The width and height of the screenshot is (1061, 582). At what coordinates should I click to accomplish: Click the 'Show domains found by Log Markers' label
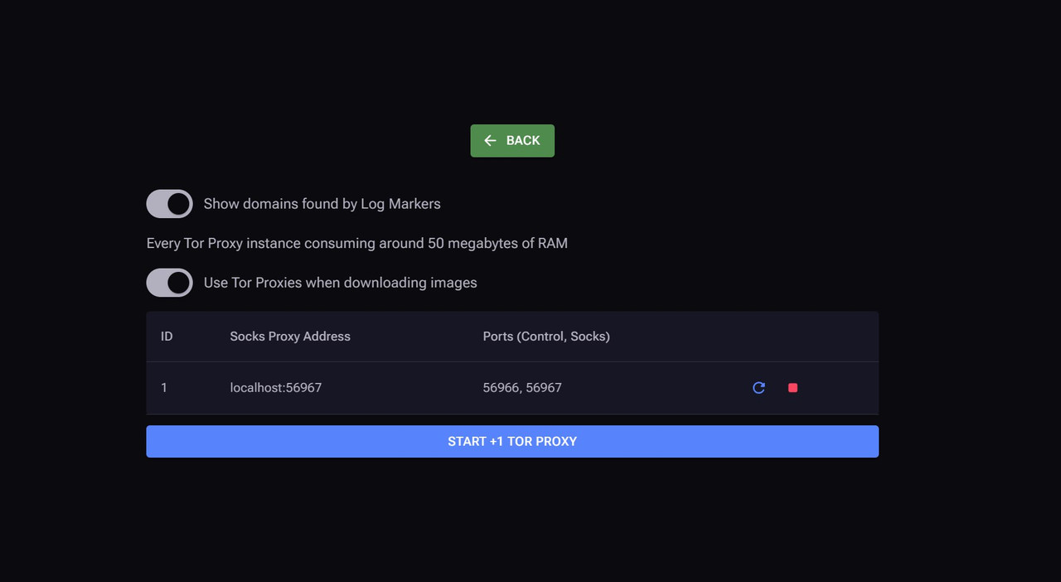click(322, 204)
